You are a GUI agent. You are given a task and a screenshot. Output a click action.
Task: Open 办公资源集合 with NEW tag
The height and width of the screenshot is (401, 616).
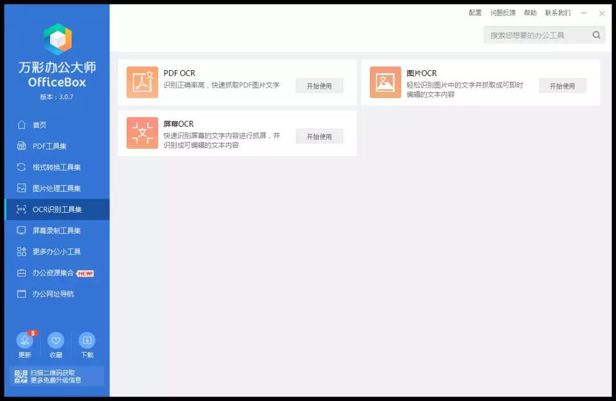pos(53,273)
